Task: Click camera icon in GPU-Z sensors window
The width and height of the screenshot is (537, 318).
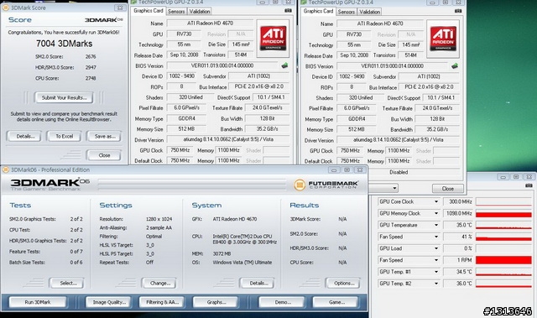Action: (x=529, y=185)
